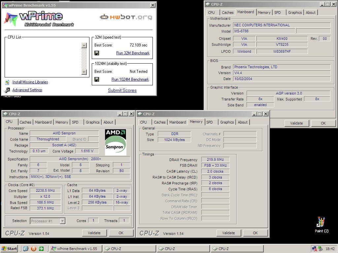The height and width of the screenshot is (253, 338).
Task: Click OK in the CPU tab window
Action: tap(121, 233)
